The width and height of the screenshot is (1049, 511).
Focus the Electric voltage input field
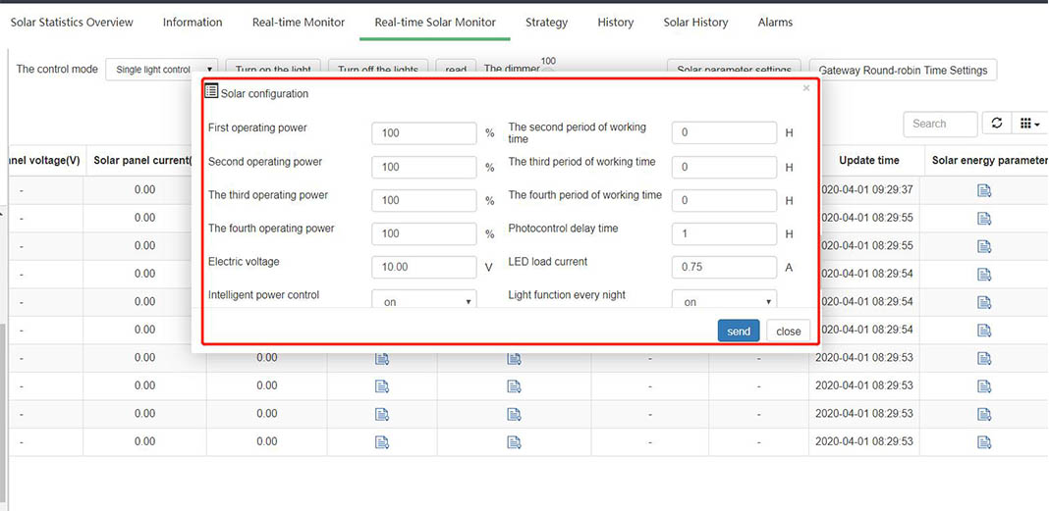(423, 267)
